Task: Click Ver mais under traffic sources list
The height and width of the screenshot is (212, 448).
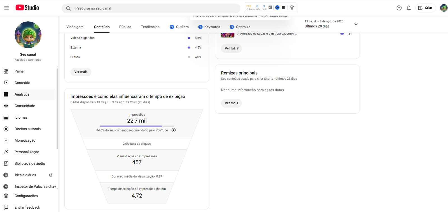Action: coord(81,72)
